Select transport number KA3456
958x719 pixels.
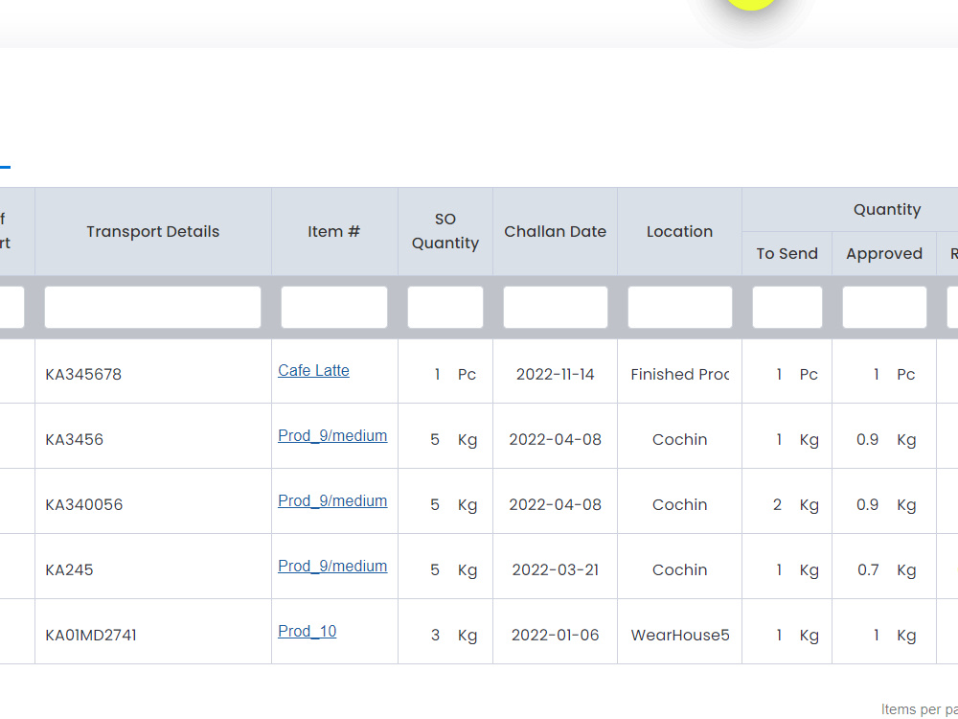click(x=74, y=440)
